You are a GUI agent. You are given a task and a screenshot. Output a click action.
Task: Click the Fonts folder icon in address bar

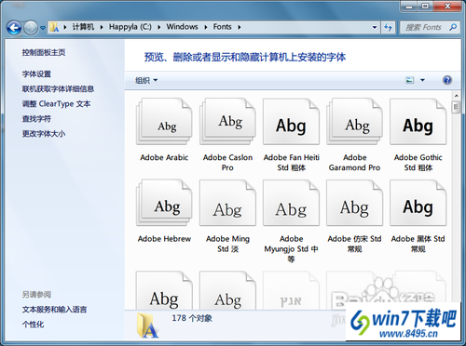tap(54, 27)
